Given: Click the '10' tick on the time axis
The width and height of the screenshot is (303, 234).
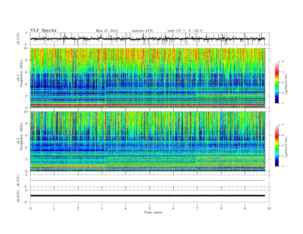Looking at the screenshot, I should 269,208.
